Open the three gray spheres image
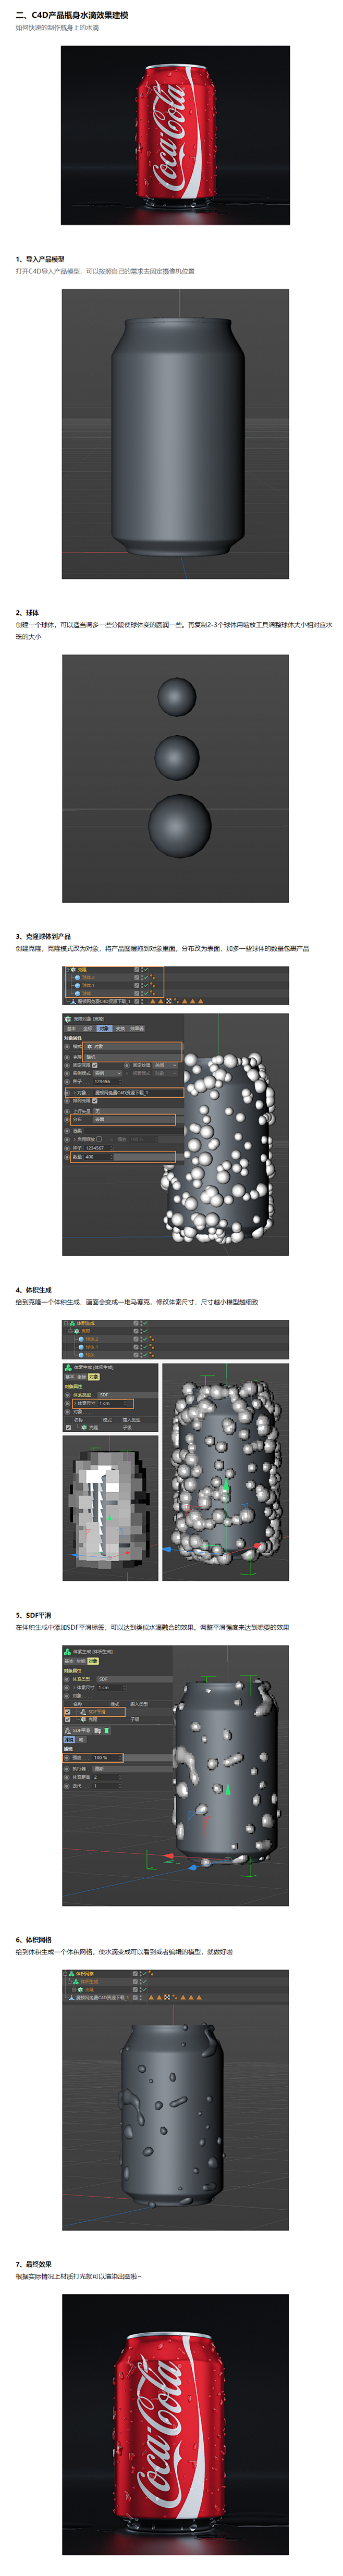 (x=175, y=778)
